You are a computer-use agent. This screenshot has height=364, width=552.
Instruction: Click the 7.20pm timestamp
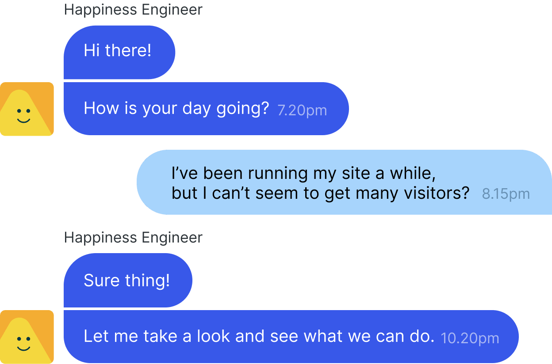pos(302,110)
